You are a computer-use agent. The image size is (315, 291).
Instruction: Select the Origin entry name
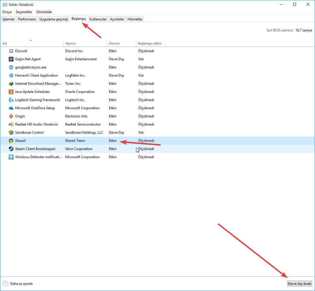pos(20,116)
